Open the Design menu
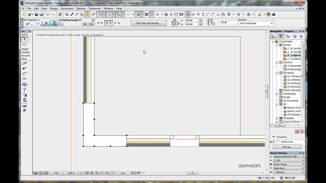This screenshot has height=183, width=326. [54, 8]
